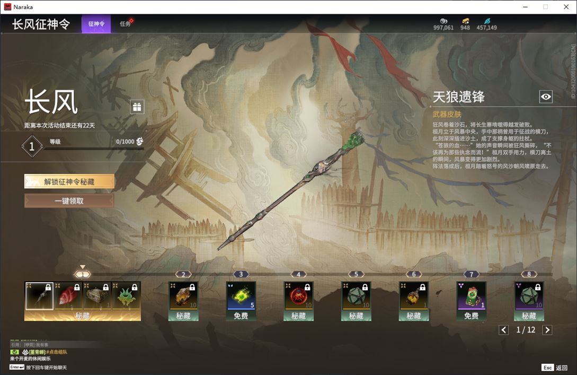
Task: Click level marker 1 on the track
Action: 83,274
